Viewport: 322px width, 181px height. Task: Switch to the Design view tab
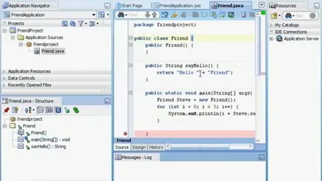point(139,147)
